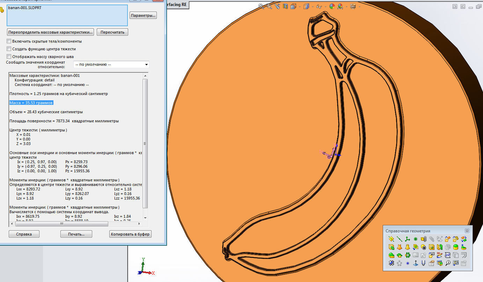Screen dimensions: 483x282
Task: Select the Coordinate System tool icon
Action: (408, 239)
